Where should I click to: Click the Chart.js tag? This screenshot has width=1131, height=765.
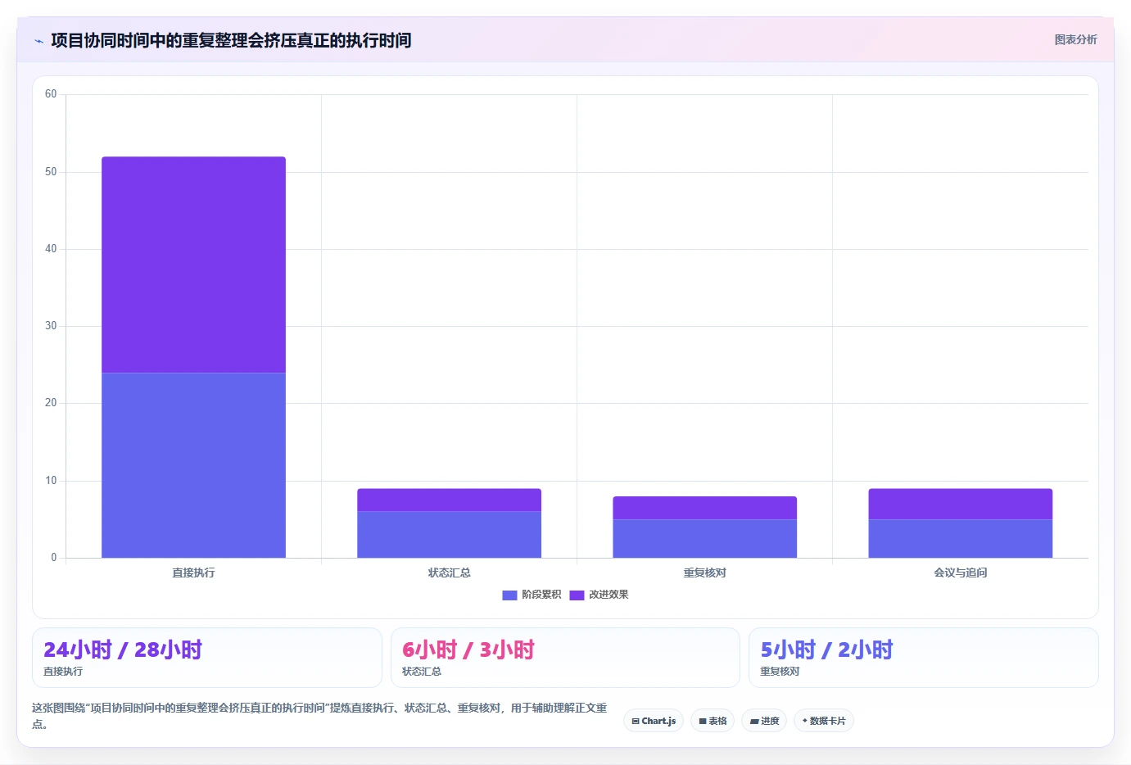tap(654, 721)
